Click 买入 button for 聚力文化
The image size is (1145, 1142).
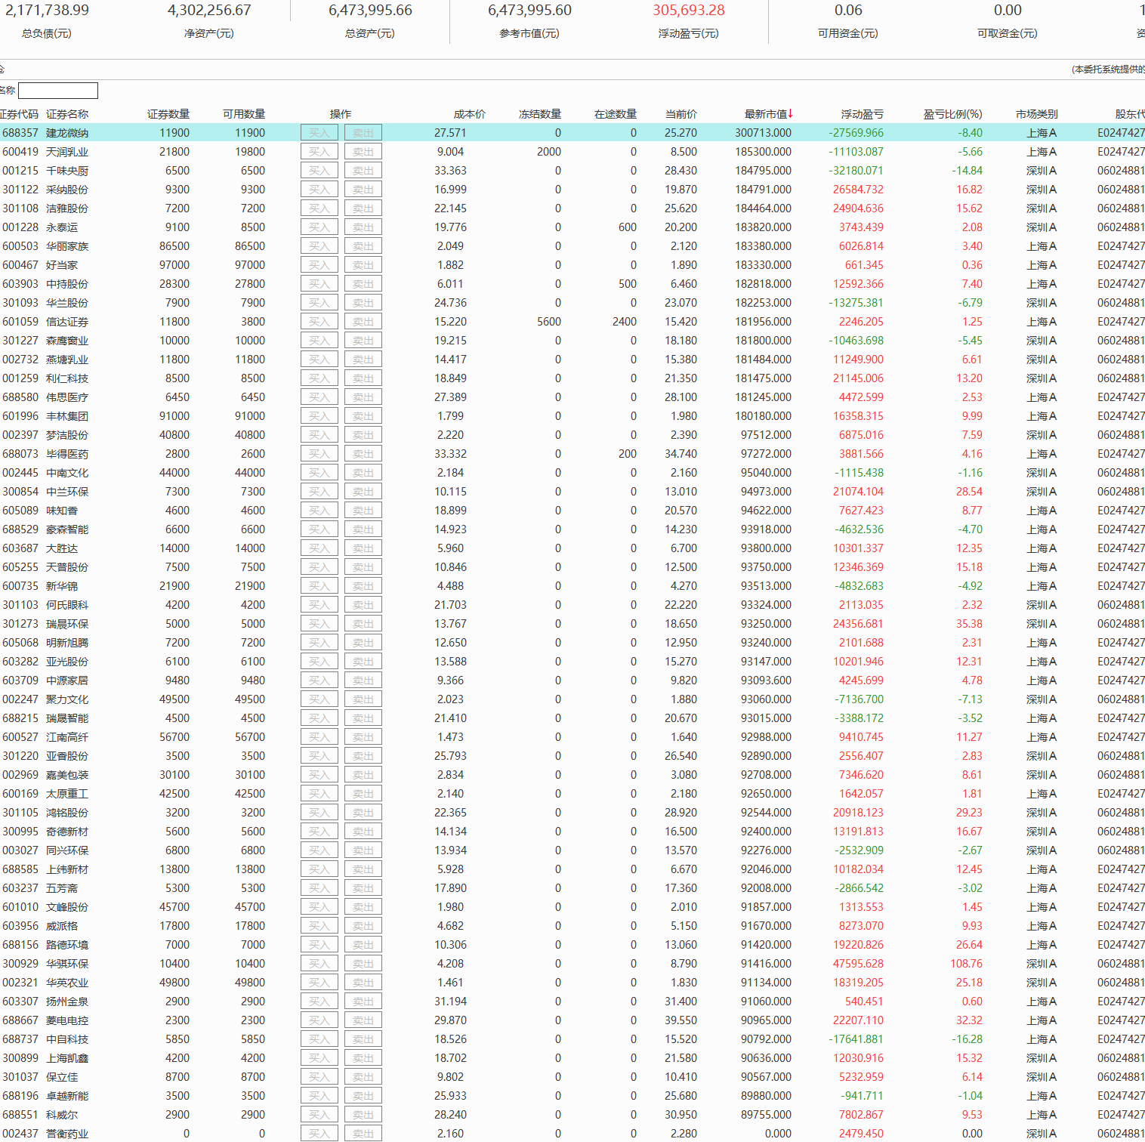(x=319, y=699)
